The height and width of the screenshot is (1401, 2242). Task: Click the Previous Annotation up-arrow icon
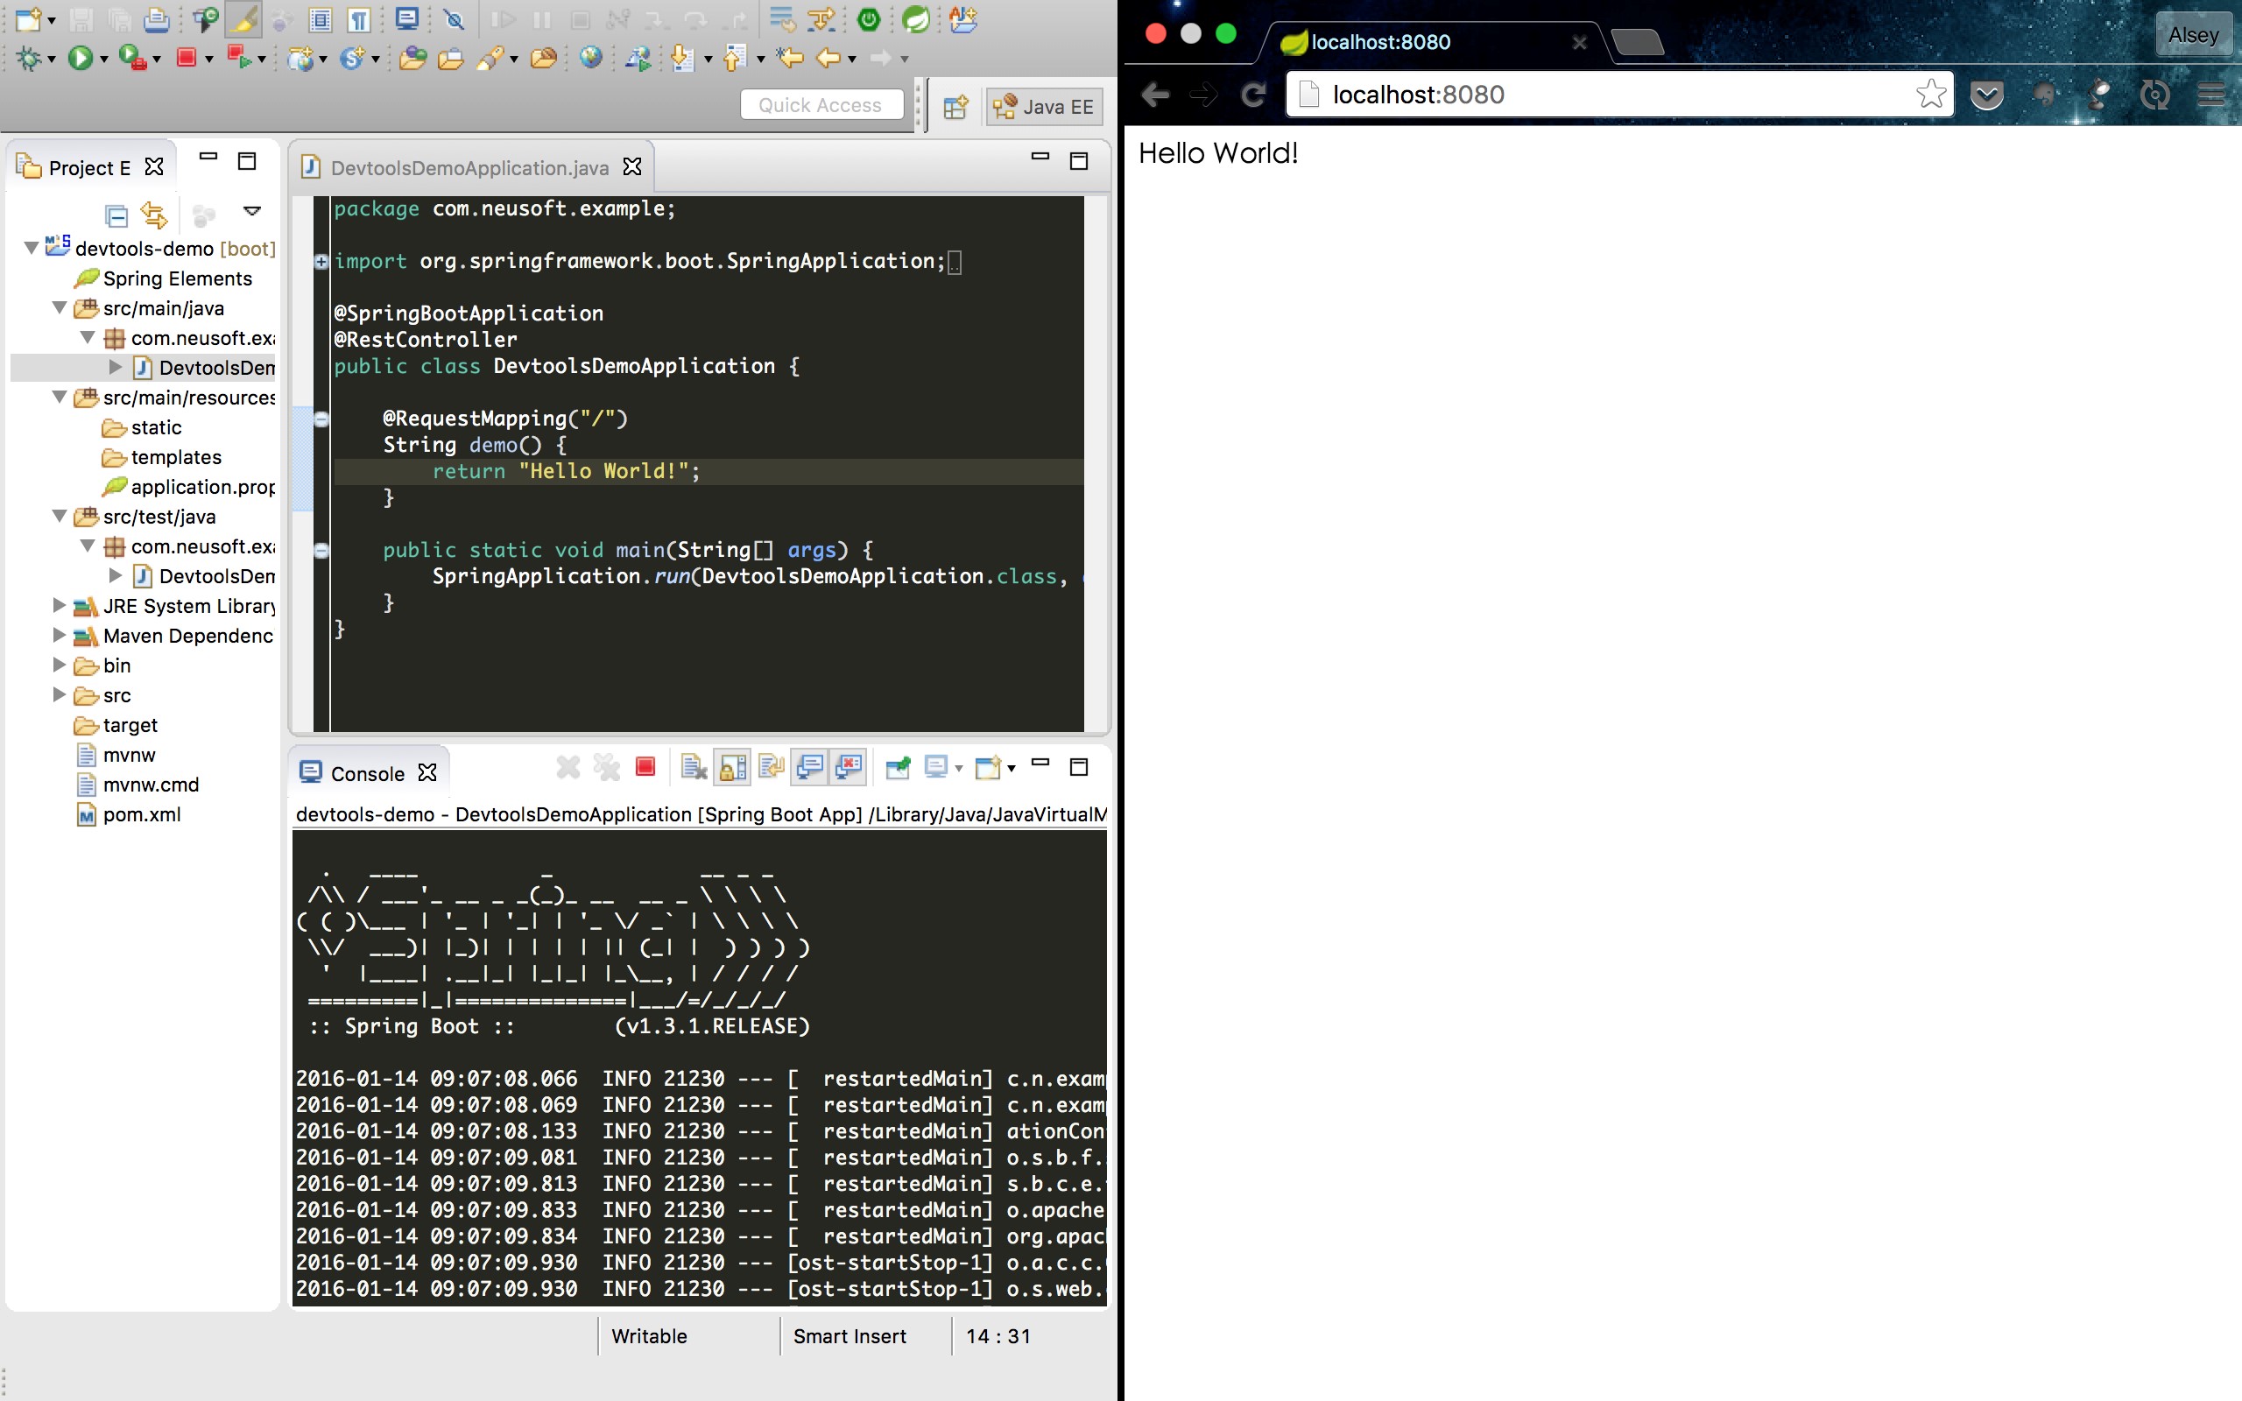click(x=734, y=59)
